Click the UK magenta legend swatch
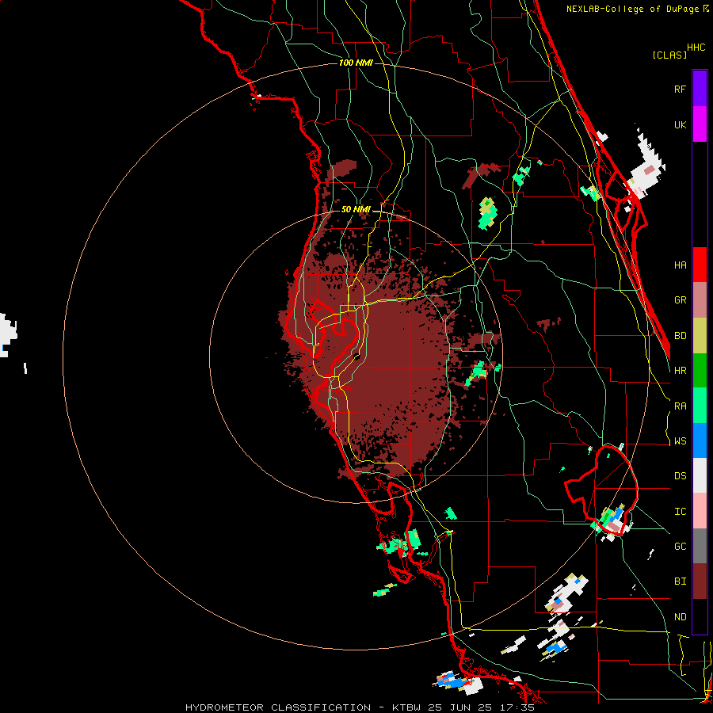This screenshot has width=713, height=713. pos(700,124)
